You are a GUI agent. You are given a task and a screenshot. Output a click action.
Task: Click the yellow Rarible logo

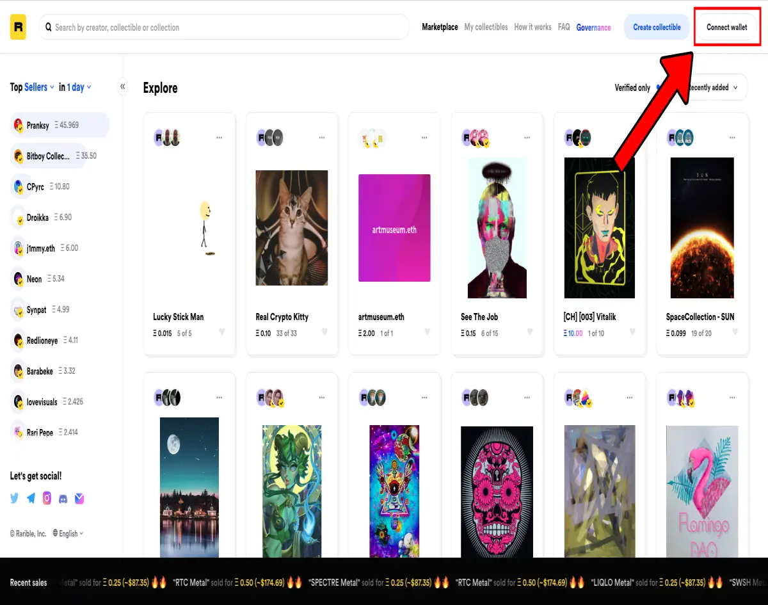(x=18, y=27)
